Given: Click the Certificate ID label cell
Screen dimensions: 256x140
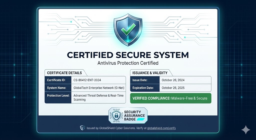Looking at the screenshot, I should [x=58, y=80].
